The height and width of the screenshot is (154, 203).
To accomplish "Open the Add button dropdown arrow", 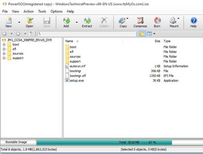I will coord(77,23).
